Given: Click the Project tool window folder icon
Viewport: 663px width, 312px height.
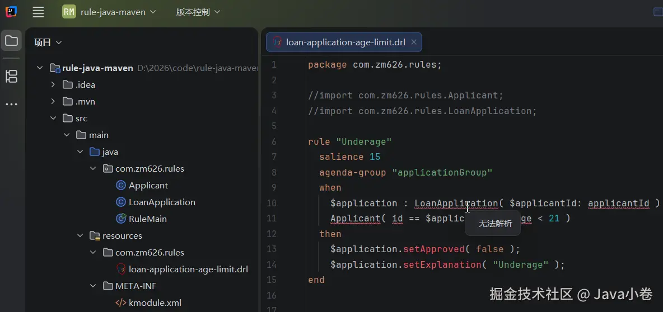Looking at the screenshot, I should (x=11, y=41).
